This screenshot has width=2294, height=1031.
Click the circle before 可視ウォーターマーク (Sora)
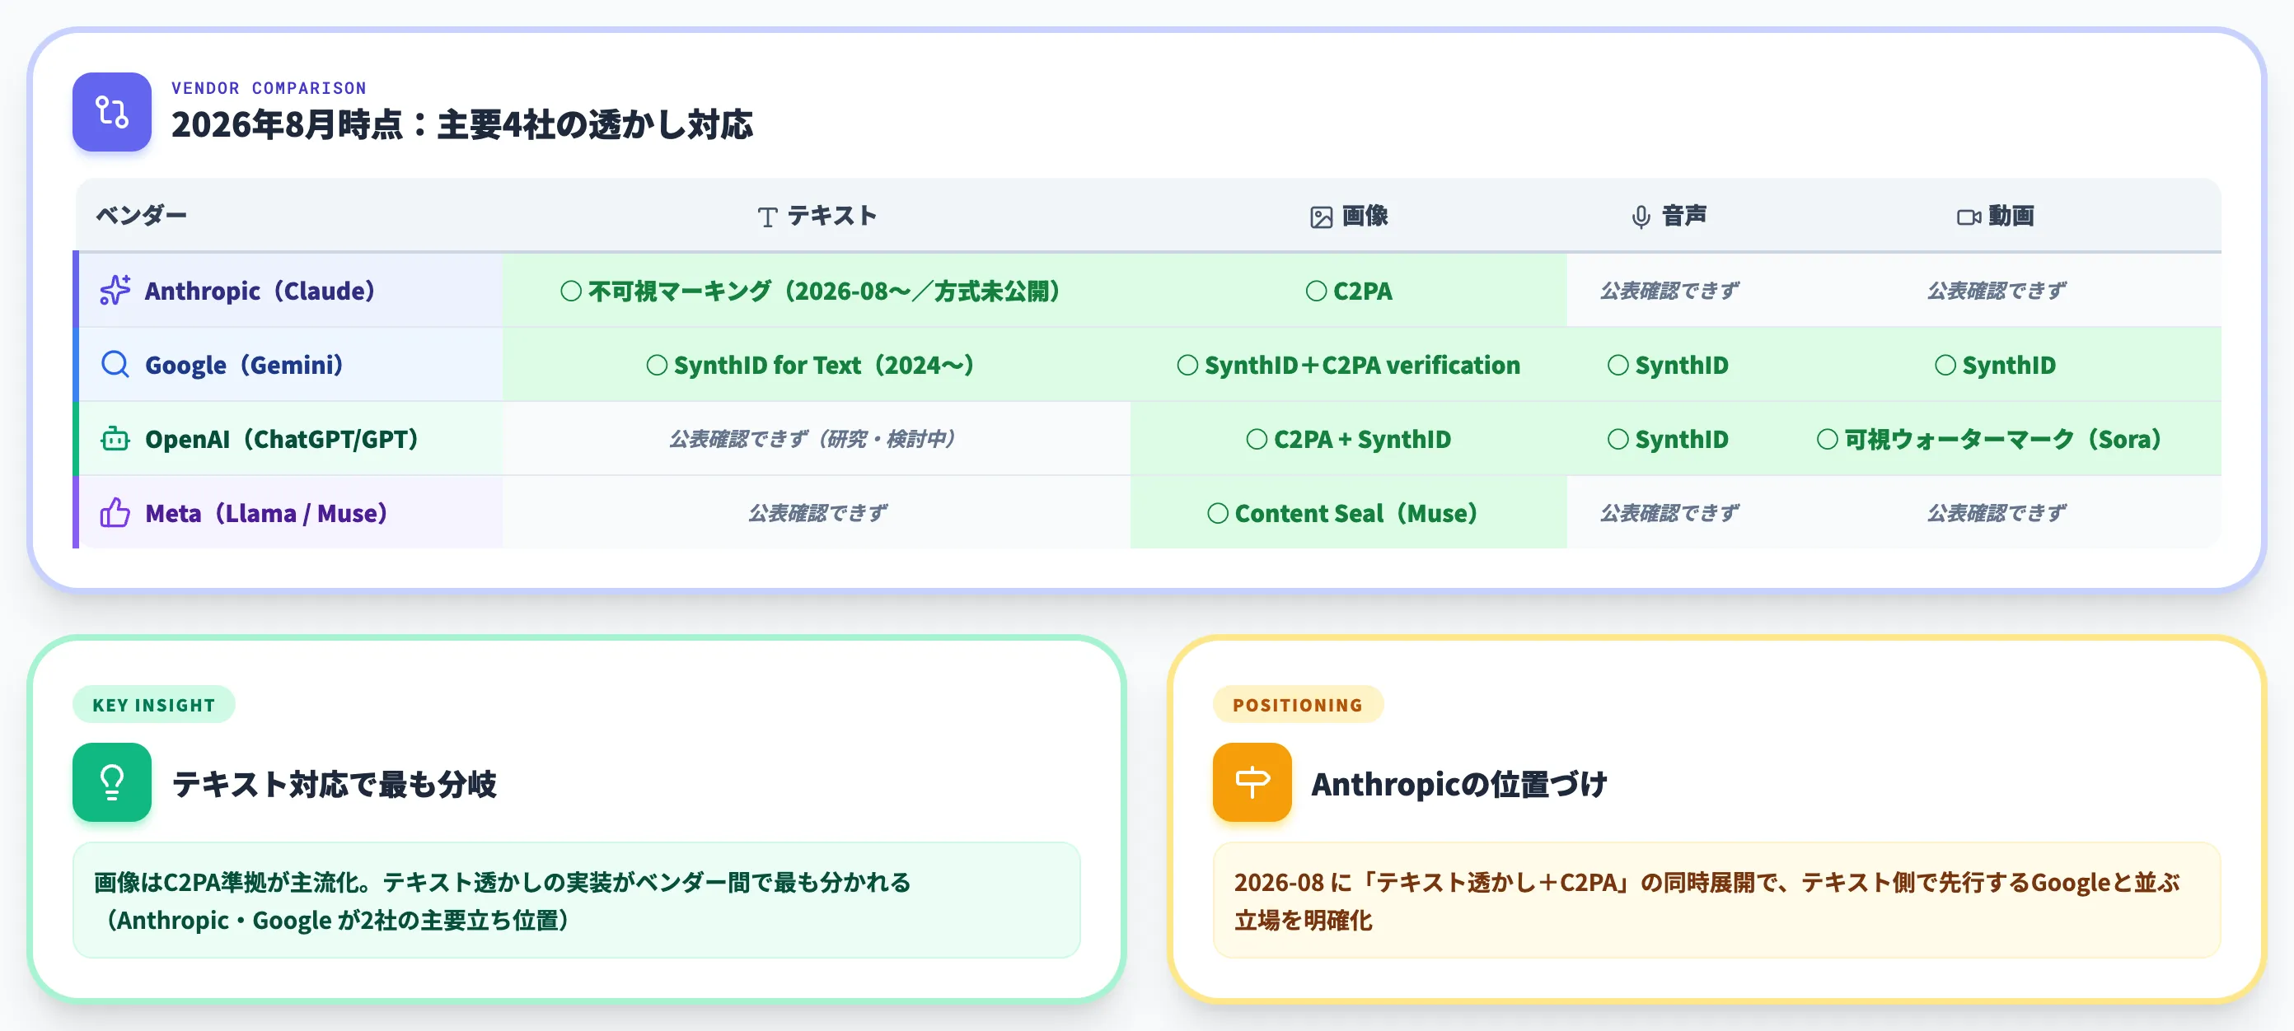tap(1828, 439)
